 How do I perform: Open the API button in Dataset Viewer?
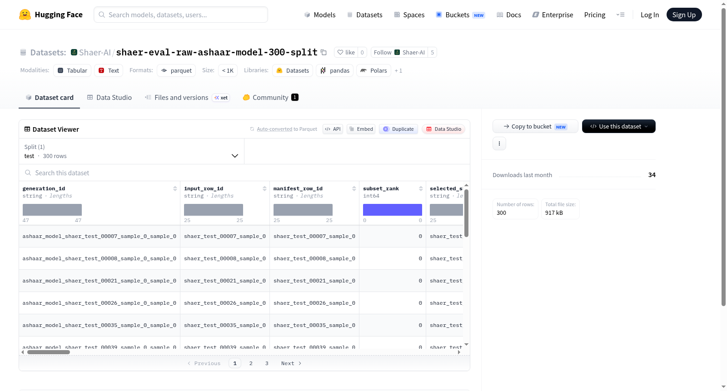click(333, 129)
